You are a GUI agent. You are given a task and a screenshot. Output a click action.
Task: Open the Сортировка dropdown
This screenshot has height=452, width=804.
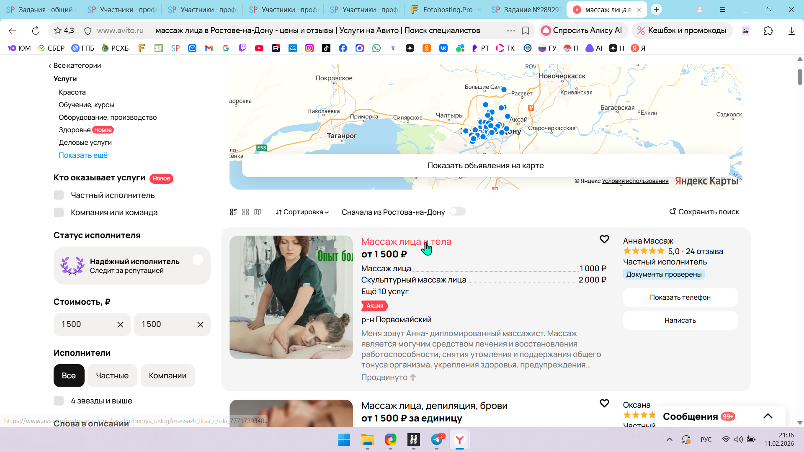coord(302,212)
